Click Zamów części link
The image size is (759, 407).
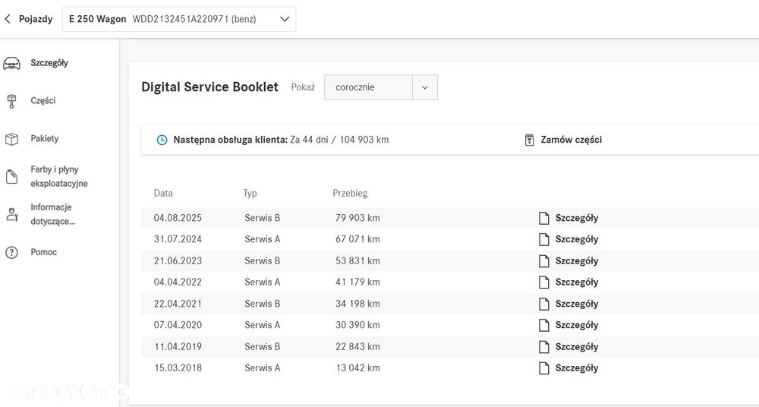coord(572,140)
